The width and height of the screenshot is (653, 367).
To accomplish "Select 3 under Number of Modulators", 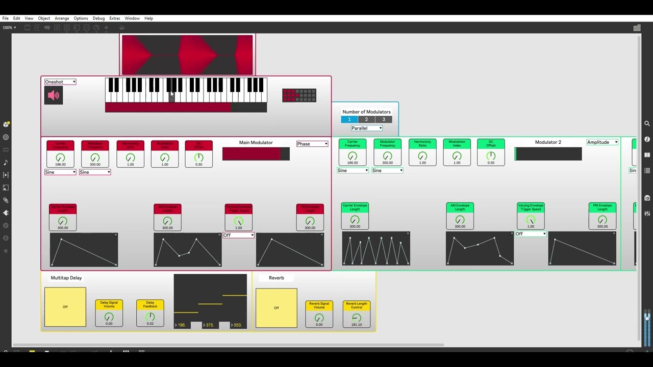I will [384, 119].
